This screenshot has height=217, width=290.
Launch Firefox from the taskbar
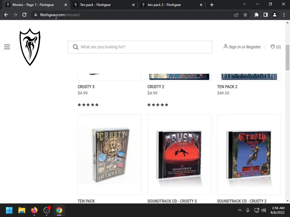pyautogui.click(x=34, y=210)
